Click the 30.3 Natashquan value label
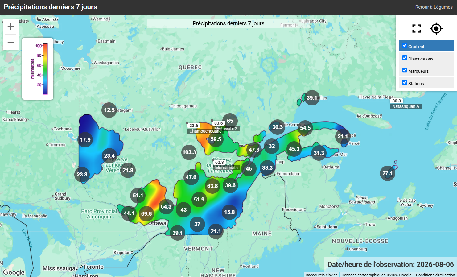 pos(397,101)
